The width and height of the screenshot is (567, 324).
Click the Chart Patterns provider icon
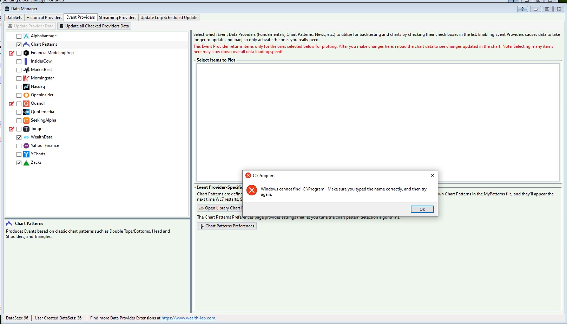click(26, 45)
